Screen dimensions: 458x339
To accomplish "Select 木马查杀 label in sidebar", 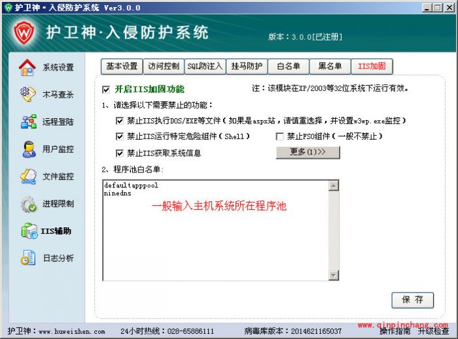I will pyautogui.click(x=58, y=94).
